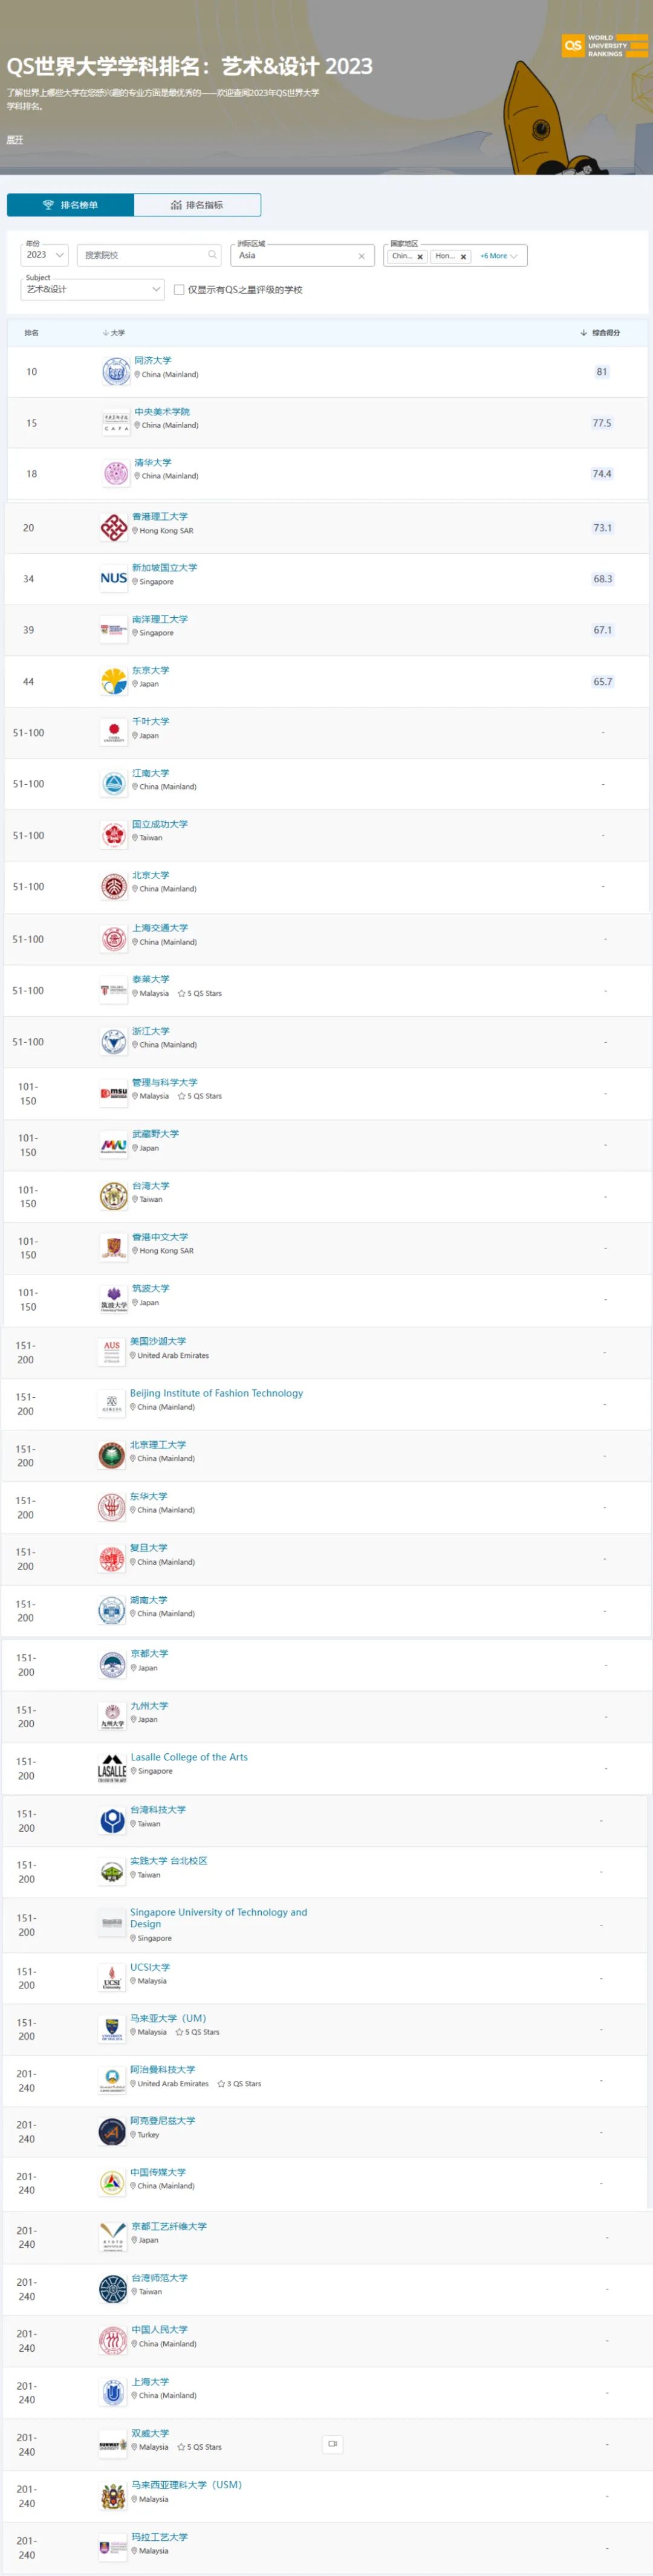Switch to the 排名指标 tab
This screenshot has width=653, height=2576.
(x=197, y=205)
